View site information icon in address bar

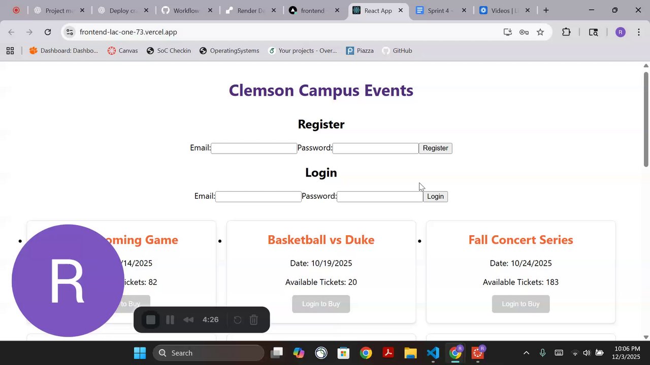[x=70, y=32]
